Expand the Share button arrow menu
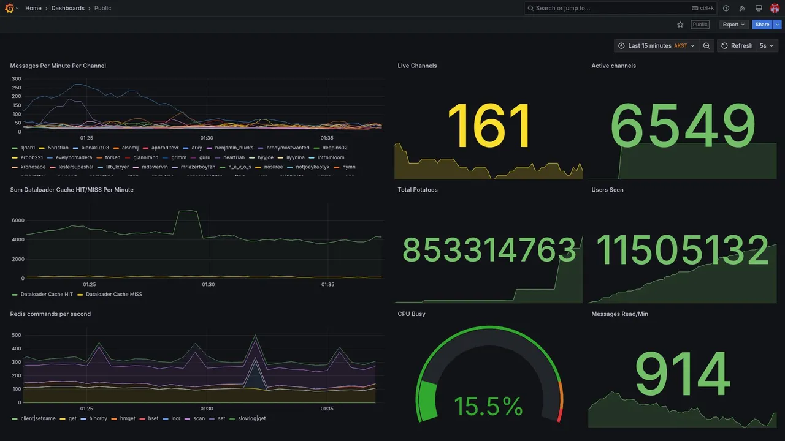 [x=778, y=24]
